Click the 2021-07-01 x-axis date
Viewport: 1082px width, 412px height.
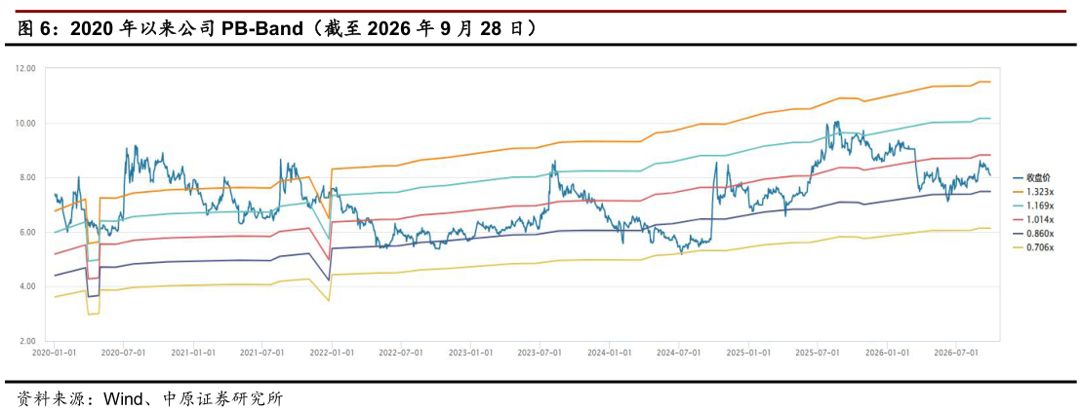coord(262,352)
